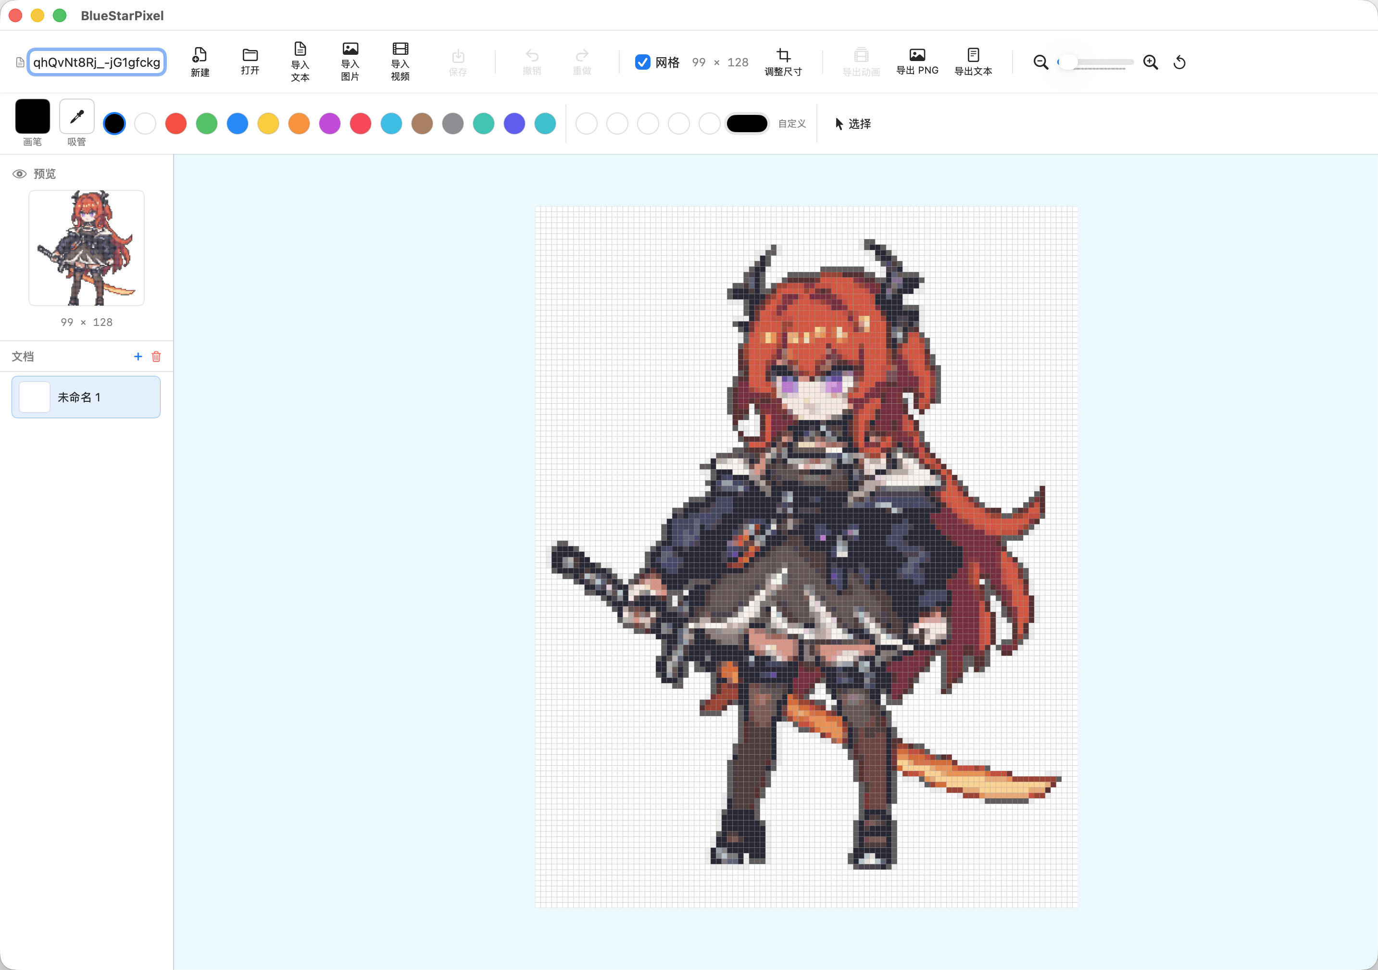
Task: Click the 自定义 label
Action: pos(791,124)
